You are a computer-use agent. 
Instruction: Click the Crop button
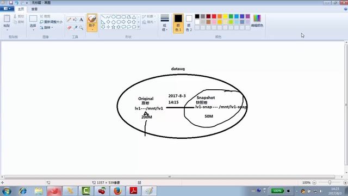45,16
